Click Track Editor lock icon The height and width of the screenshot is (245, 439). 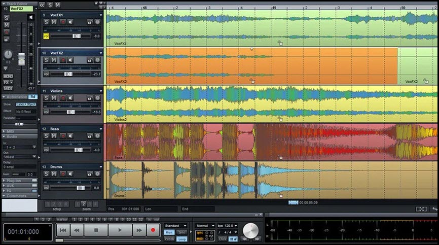[6, 40]
